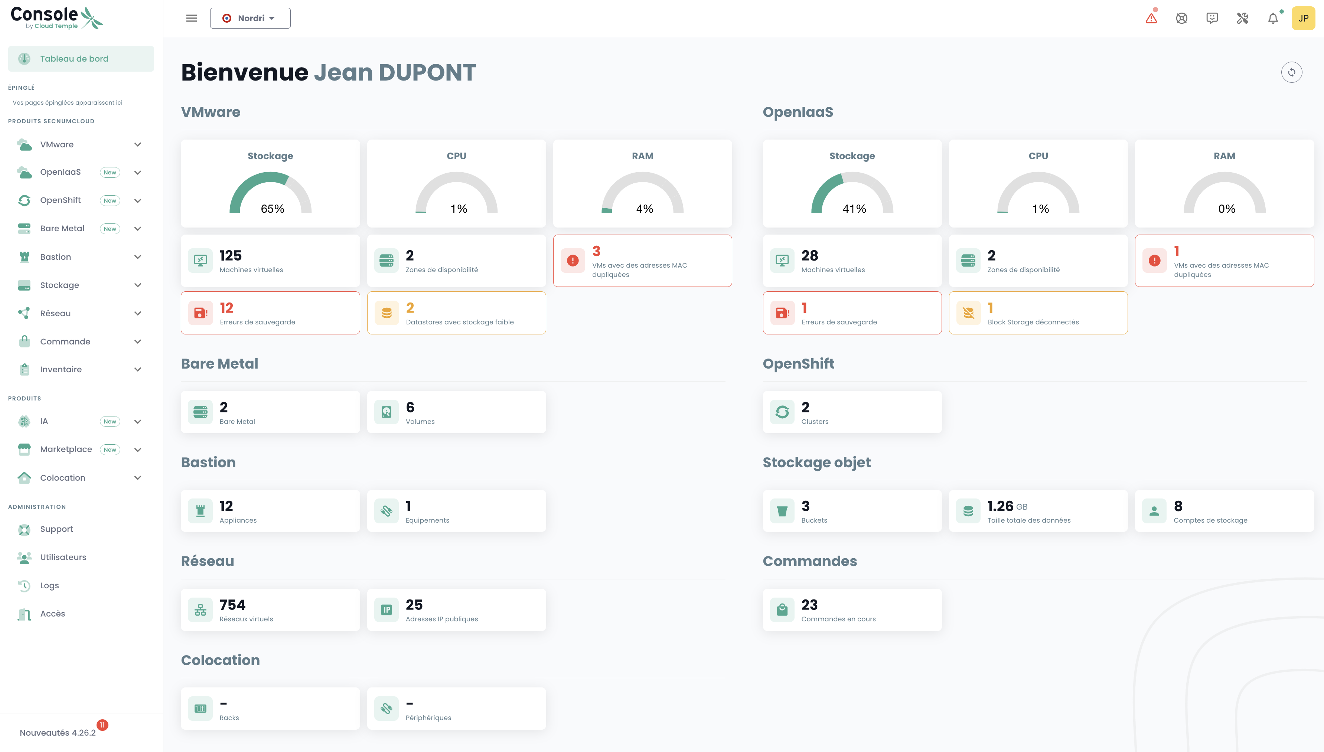1324x752 pixels.
Task: Expand the OpenShift sidebar chevron
Action: tap(137, 201)
